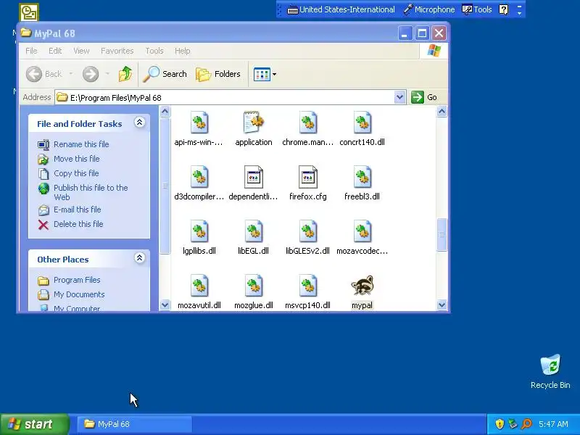Click the magnifier tray icon
The width and height of the screenshot is (580, 435).
click(526, 424)
